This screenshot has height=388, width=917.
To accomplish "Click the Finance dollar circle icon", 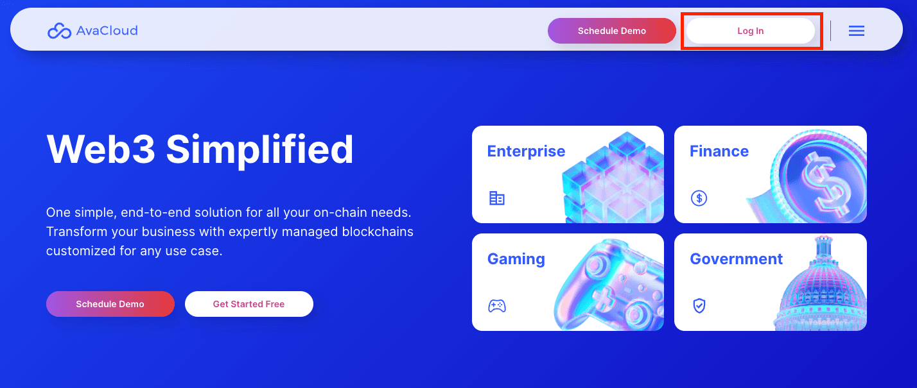I will [x=699, y=198].
